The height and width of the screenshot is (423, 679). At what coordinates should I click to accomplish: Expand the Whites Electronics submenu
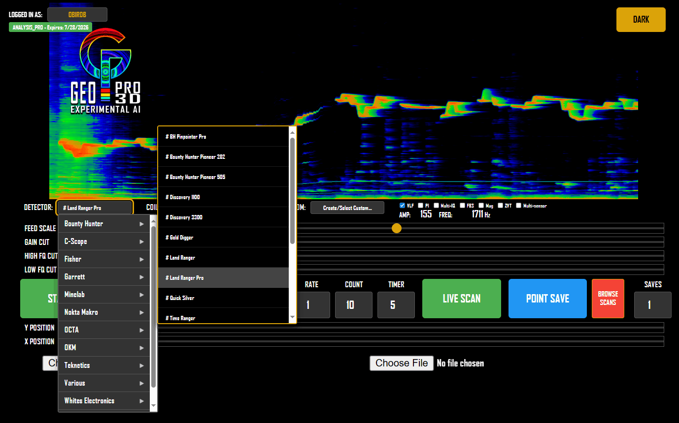tap(104, 401)
